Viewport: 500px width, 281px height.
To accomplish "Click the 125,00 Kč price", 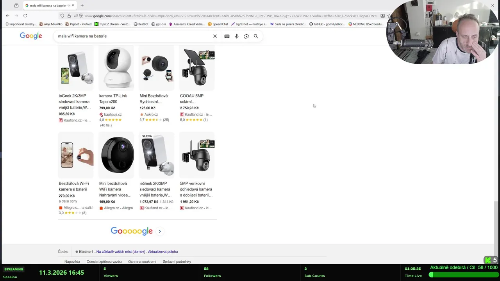I will (x=148, y=108).
